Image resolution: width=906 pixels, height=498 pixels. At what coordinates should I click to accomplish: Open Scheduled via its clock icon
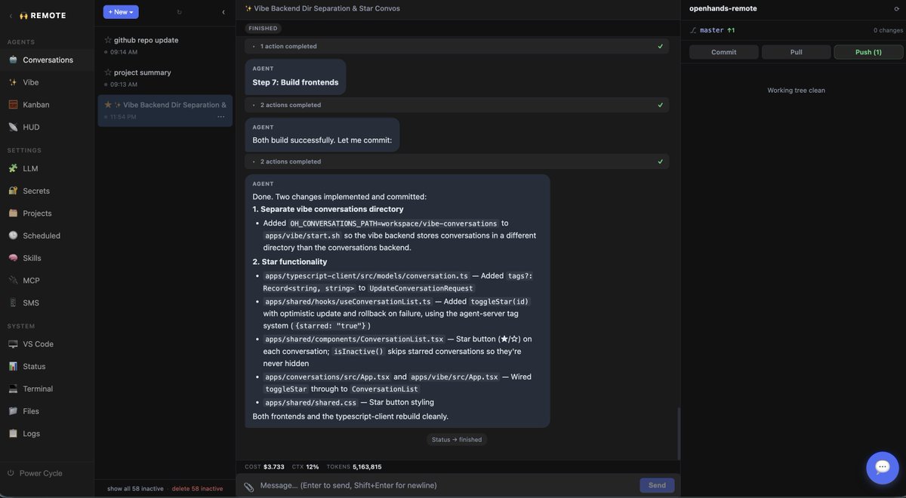coord(13,235)
